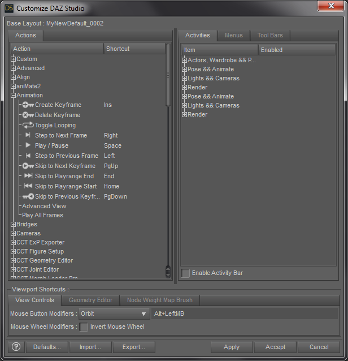The width and height of the screenshot is (348, 361).
Task: Open help with the question mark button
Action: 16,347
